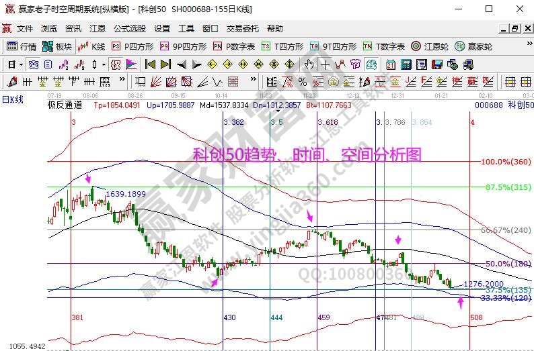Click the calendar icon in toolbar

coord(391,65)
